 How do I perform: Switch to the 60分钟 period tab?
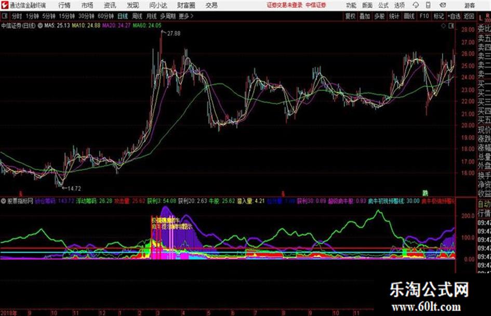pyautogui.click(x=105, y=16)
